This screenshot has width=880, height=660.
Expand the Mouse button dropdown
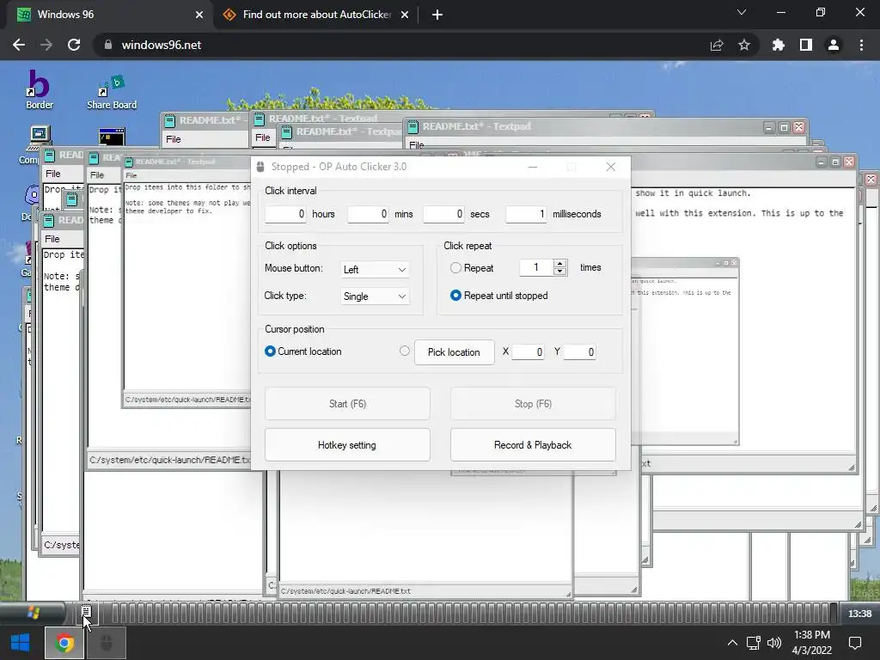(375, 269)
